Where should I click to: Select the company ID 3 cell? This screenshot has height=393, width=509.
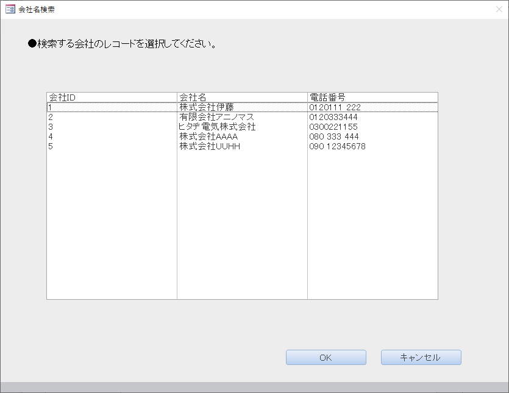click(x=51, y=127)
